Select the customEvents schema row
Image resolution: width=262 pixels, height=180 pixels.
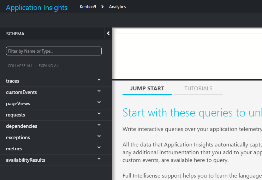pos(56,92)
